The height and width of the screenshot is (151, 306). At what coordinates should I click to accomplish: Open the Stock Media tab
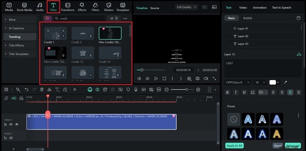click(24, 7)
